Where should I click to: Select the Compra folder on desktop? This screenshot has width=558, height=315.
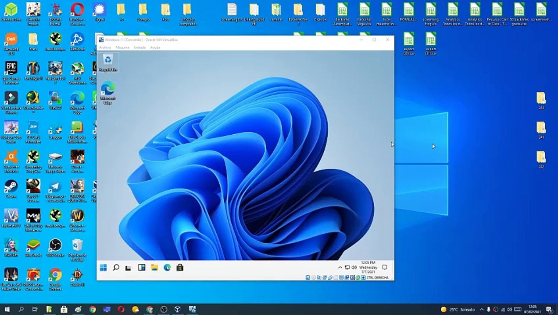click(143, 12)
